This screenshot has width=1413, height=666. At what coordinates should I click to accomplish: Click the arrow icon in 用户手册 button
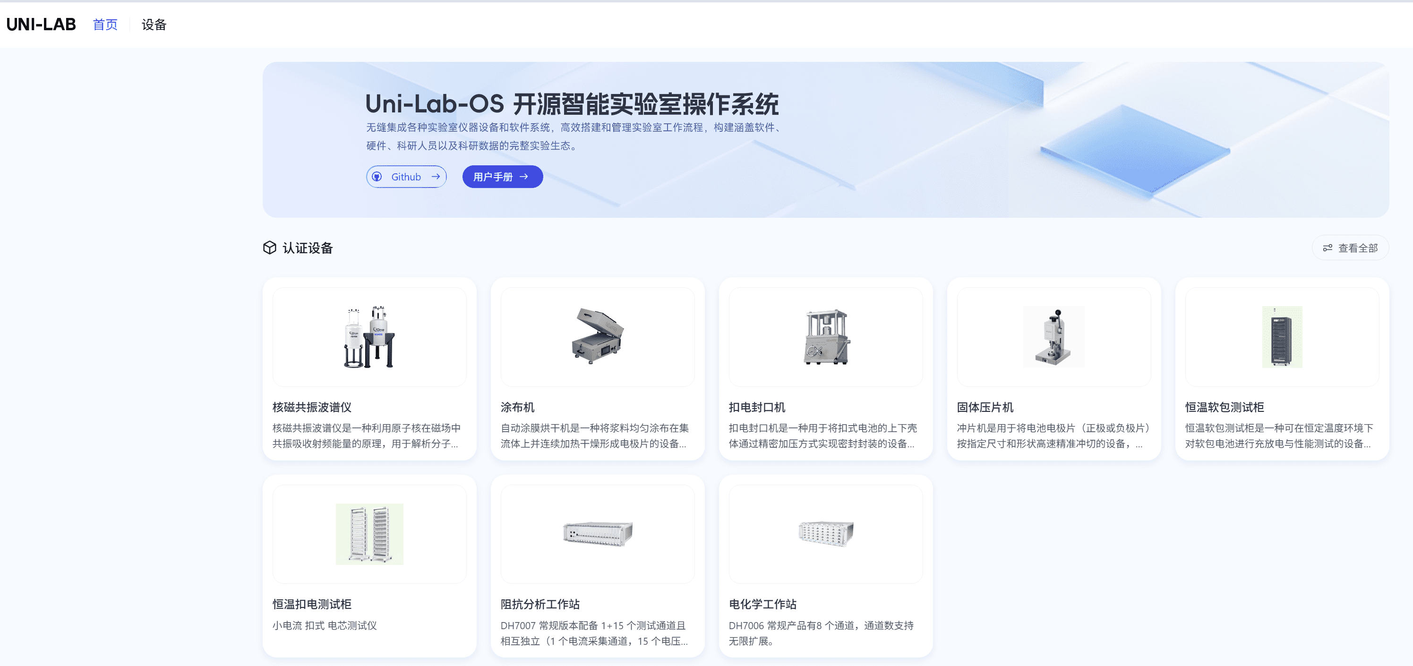click(x=524, y=177)
